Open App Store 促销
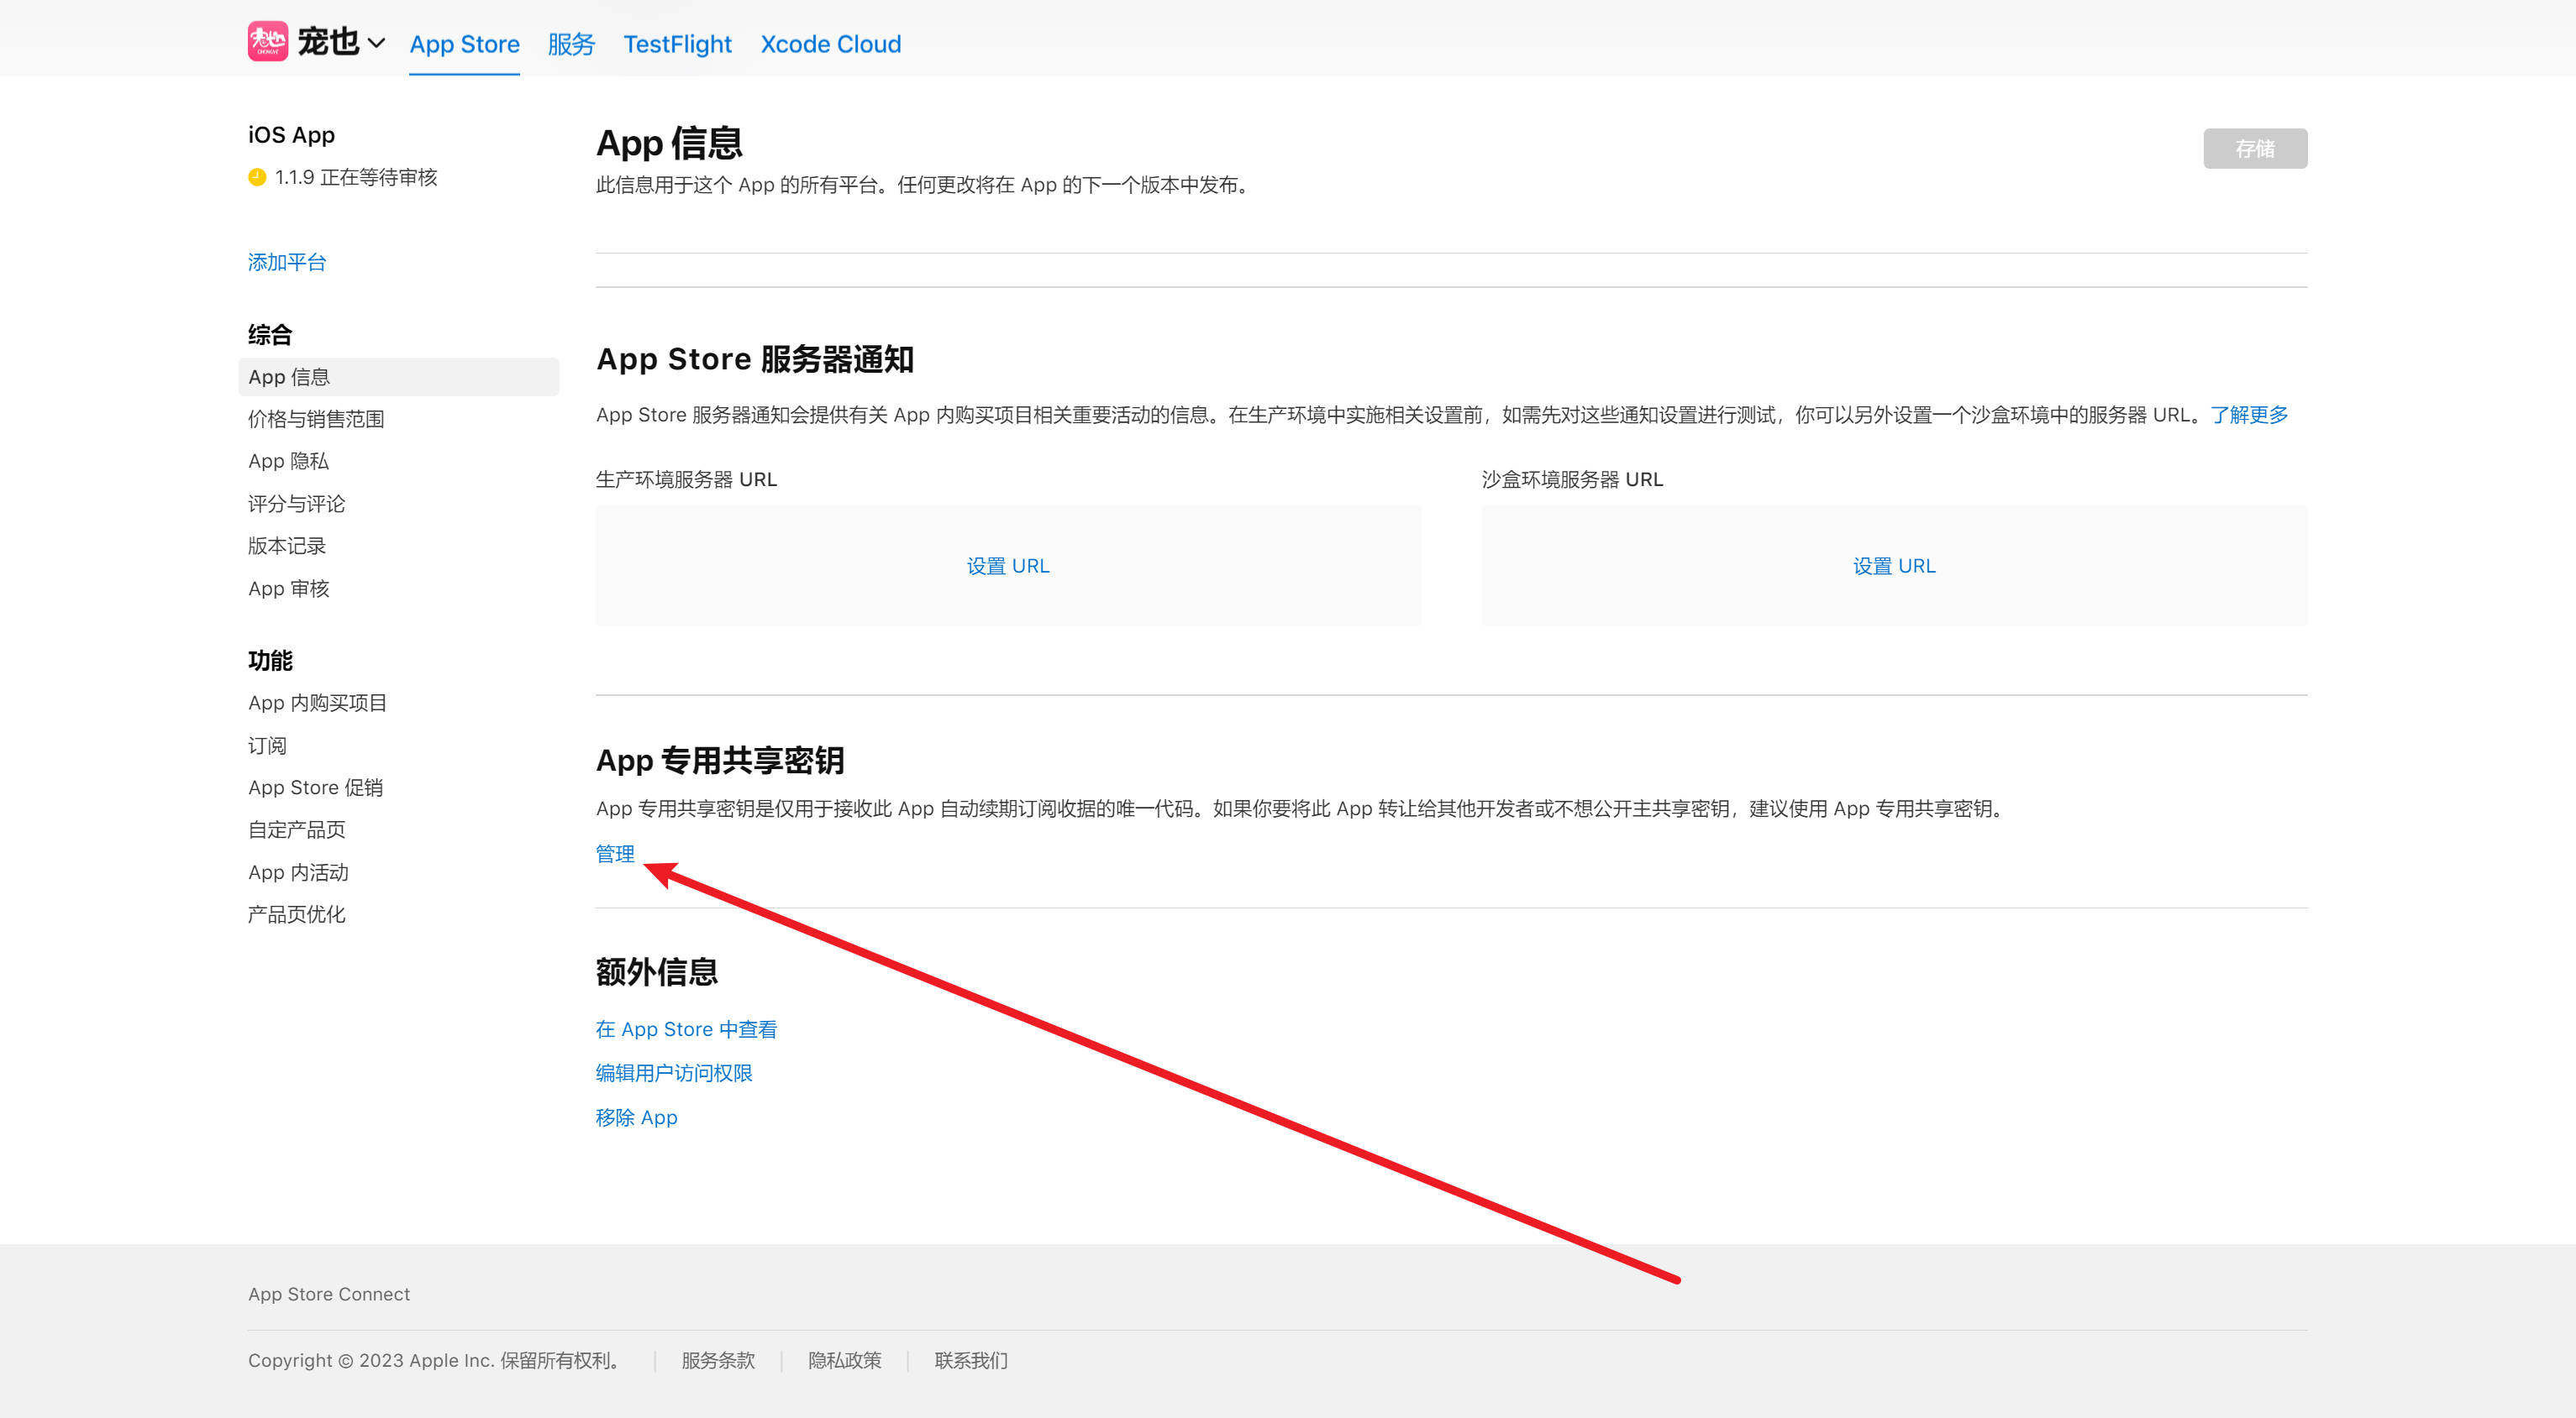Viewport: 2576px width, 1418px height. [x=315, y=787]
